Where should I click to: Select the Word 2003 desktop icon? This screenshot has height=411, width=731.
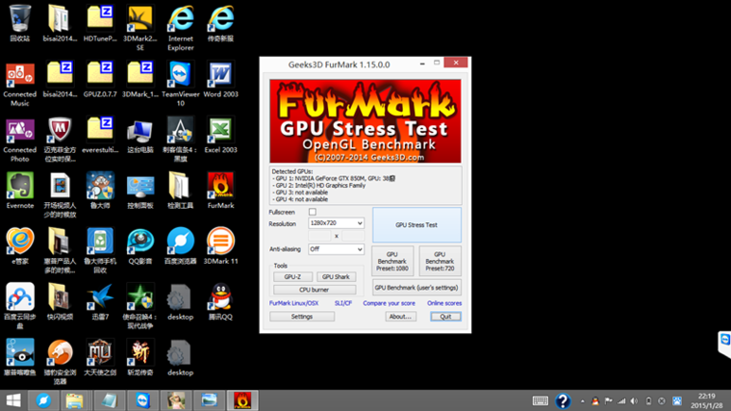point(220,79)
